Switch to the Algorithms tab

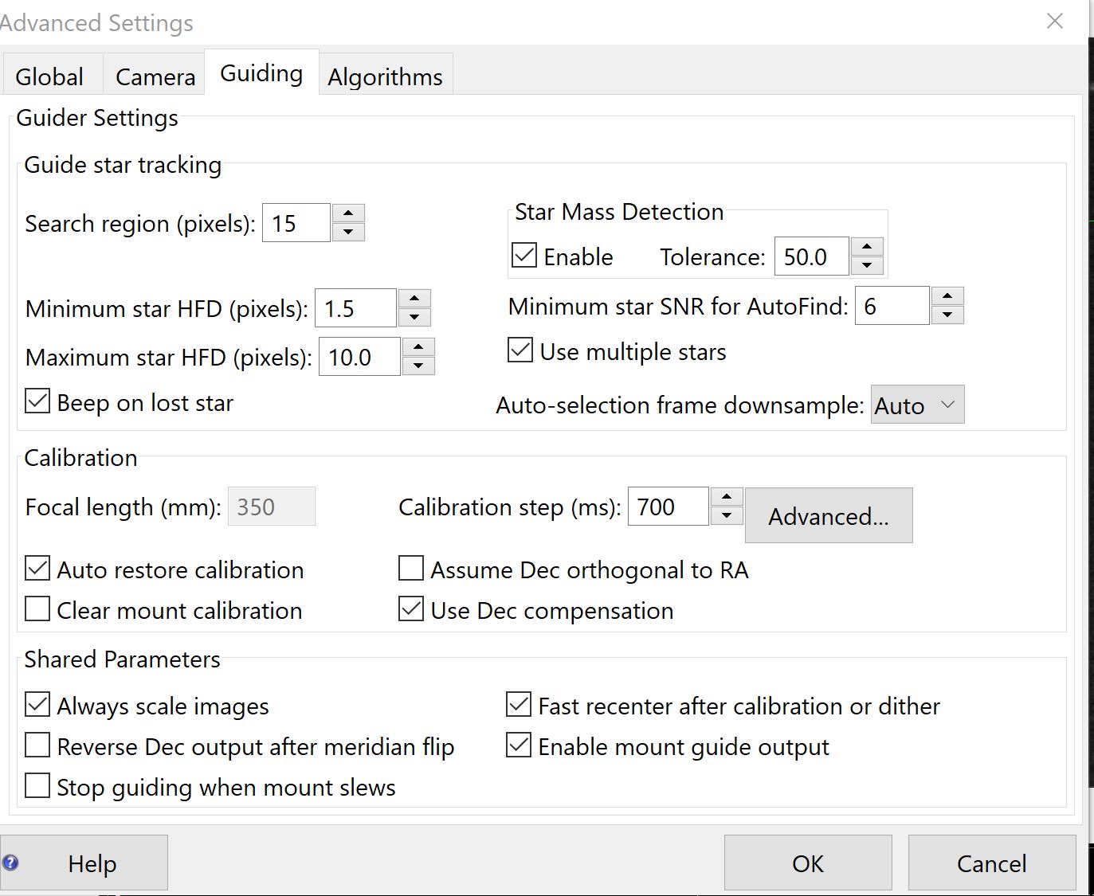pos(386,76)
